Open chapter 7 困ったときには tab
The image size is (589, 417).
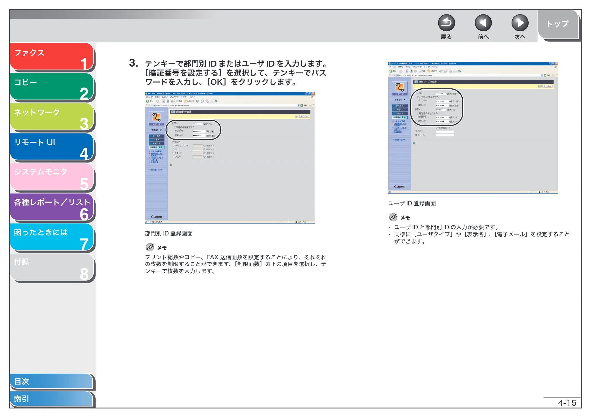click(x=52, y=237)
